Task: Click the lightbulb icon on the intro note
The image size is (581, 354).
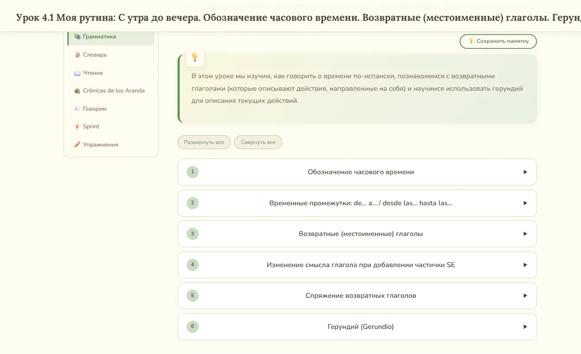Action: [x=195, y=57]
